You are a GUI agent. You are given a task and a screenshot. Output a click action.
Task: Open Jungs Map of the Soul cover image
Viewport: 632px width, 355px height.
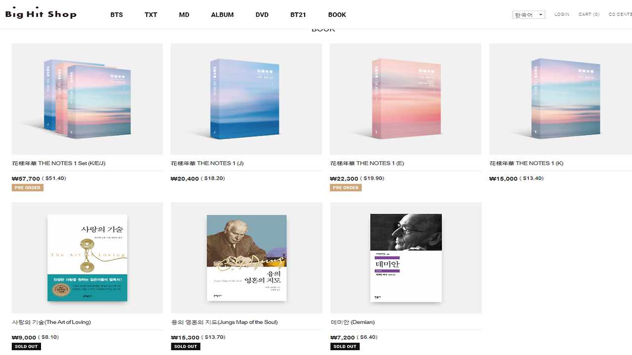(246, 258)
